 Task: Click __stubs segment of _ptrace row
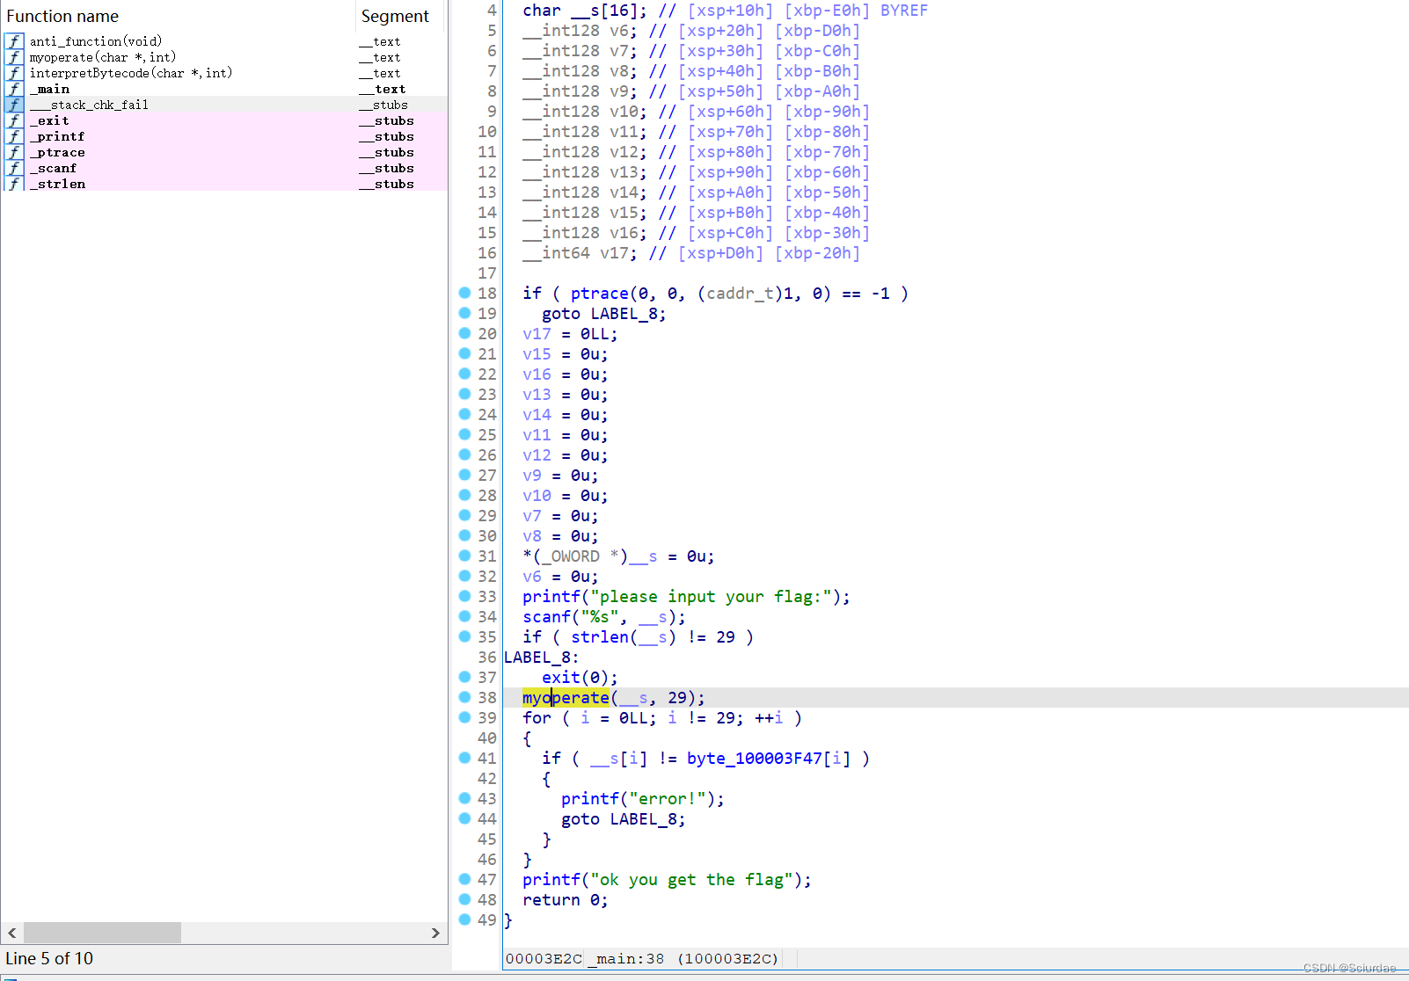[x=386, y=152]
